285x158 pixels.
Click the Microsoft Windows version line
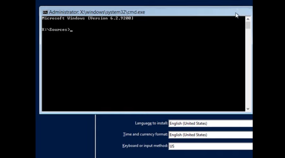(x=88, y=18)
